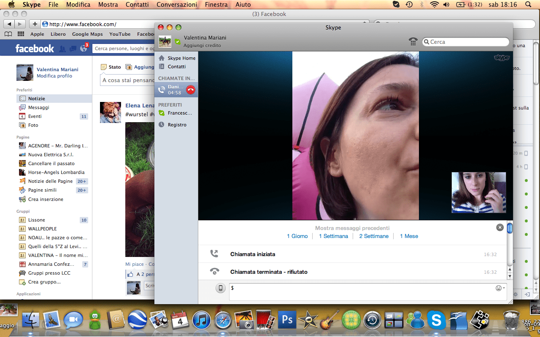This screenshot has height=337, width=540.
Task: Open GarageBand guitar icon in the Dock
Action: coord(330,320)
